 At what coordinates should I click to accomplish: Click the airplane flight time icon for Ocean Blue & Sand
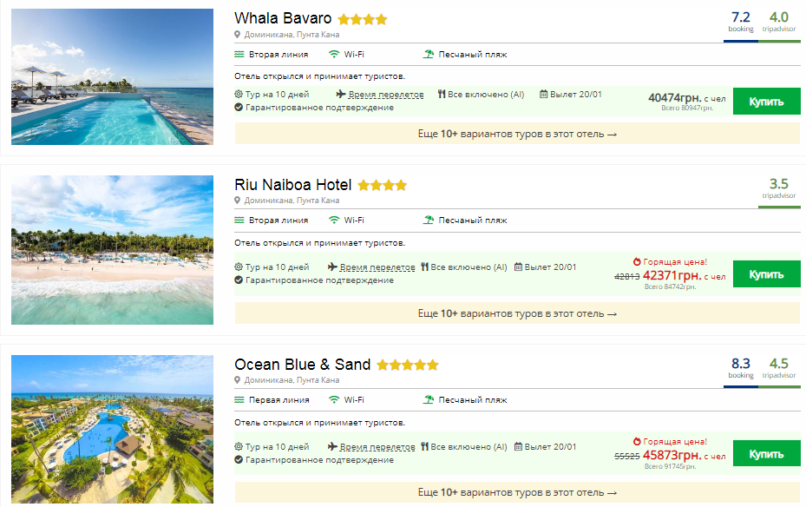tap(333, 447)
